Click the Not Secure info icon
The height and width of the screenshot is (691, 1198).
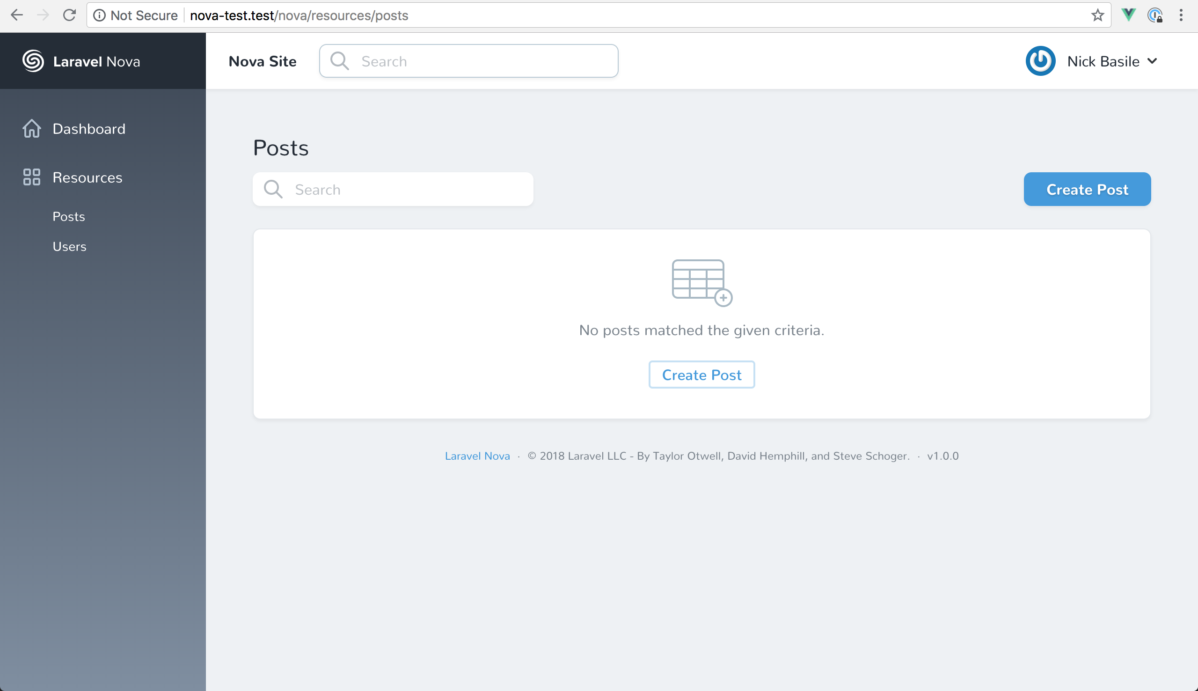click(x=99, y=15)
